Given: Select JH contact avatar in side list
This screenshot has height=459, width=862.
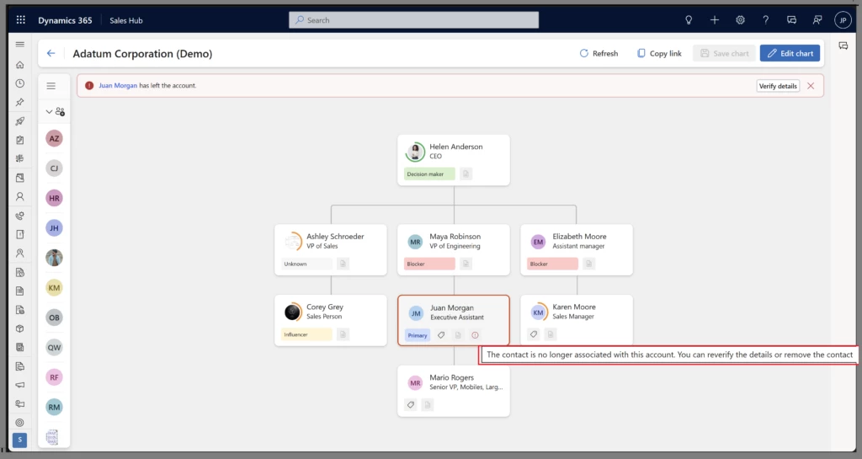Looking at the screenshot, I should pyautogui.click(x=54, y=227).
